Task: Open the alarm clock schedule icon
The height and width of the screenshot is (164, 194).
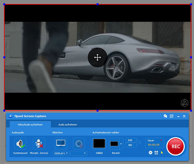Action: (x=156, y=153)
